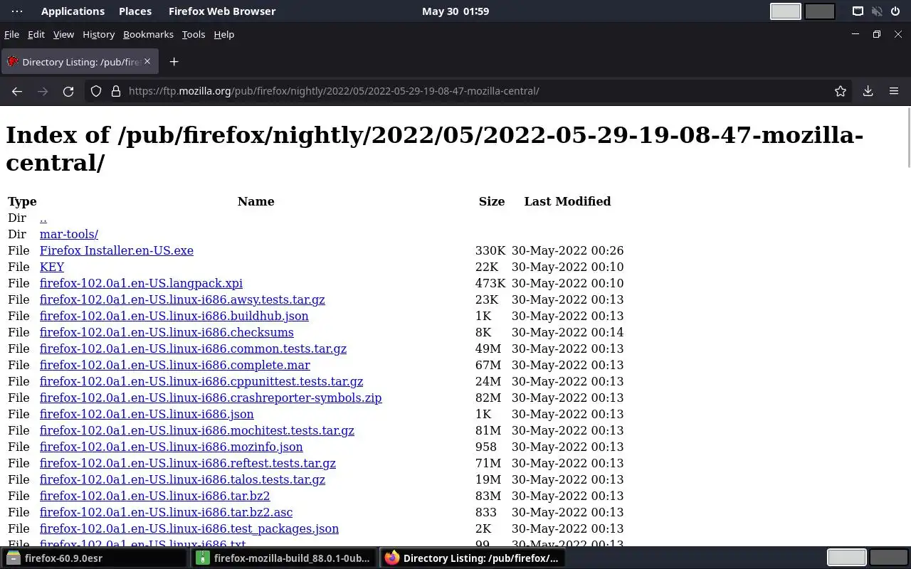The height and width of the screenshot is (569, 911).
Task: Open the Firefox hamburger menu
Action: coord(894,91)
